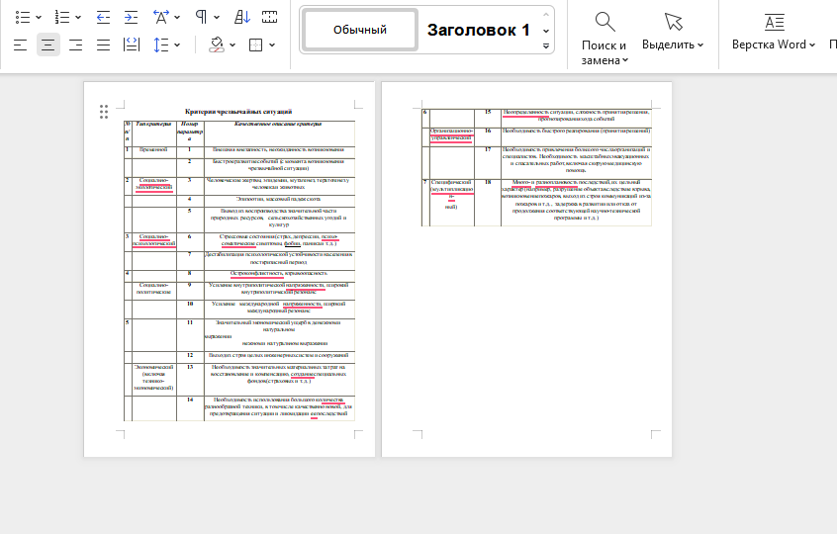
Task: Toggle center paragraph alignment
Action: click(48, 44)
